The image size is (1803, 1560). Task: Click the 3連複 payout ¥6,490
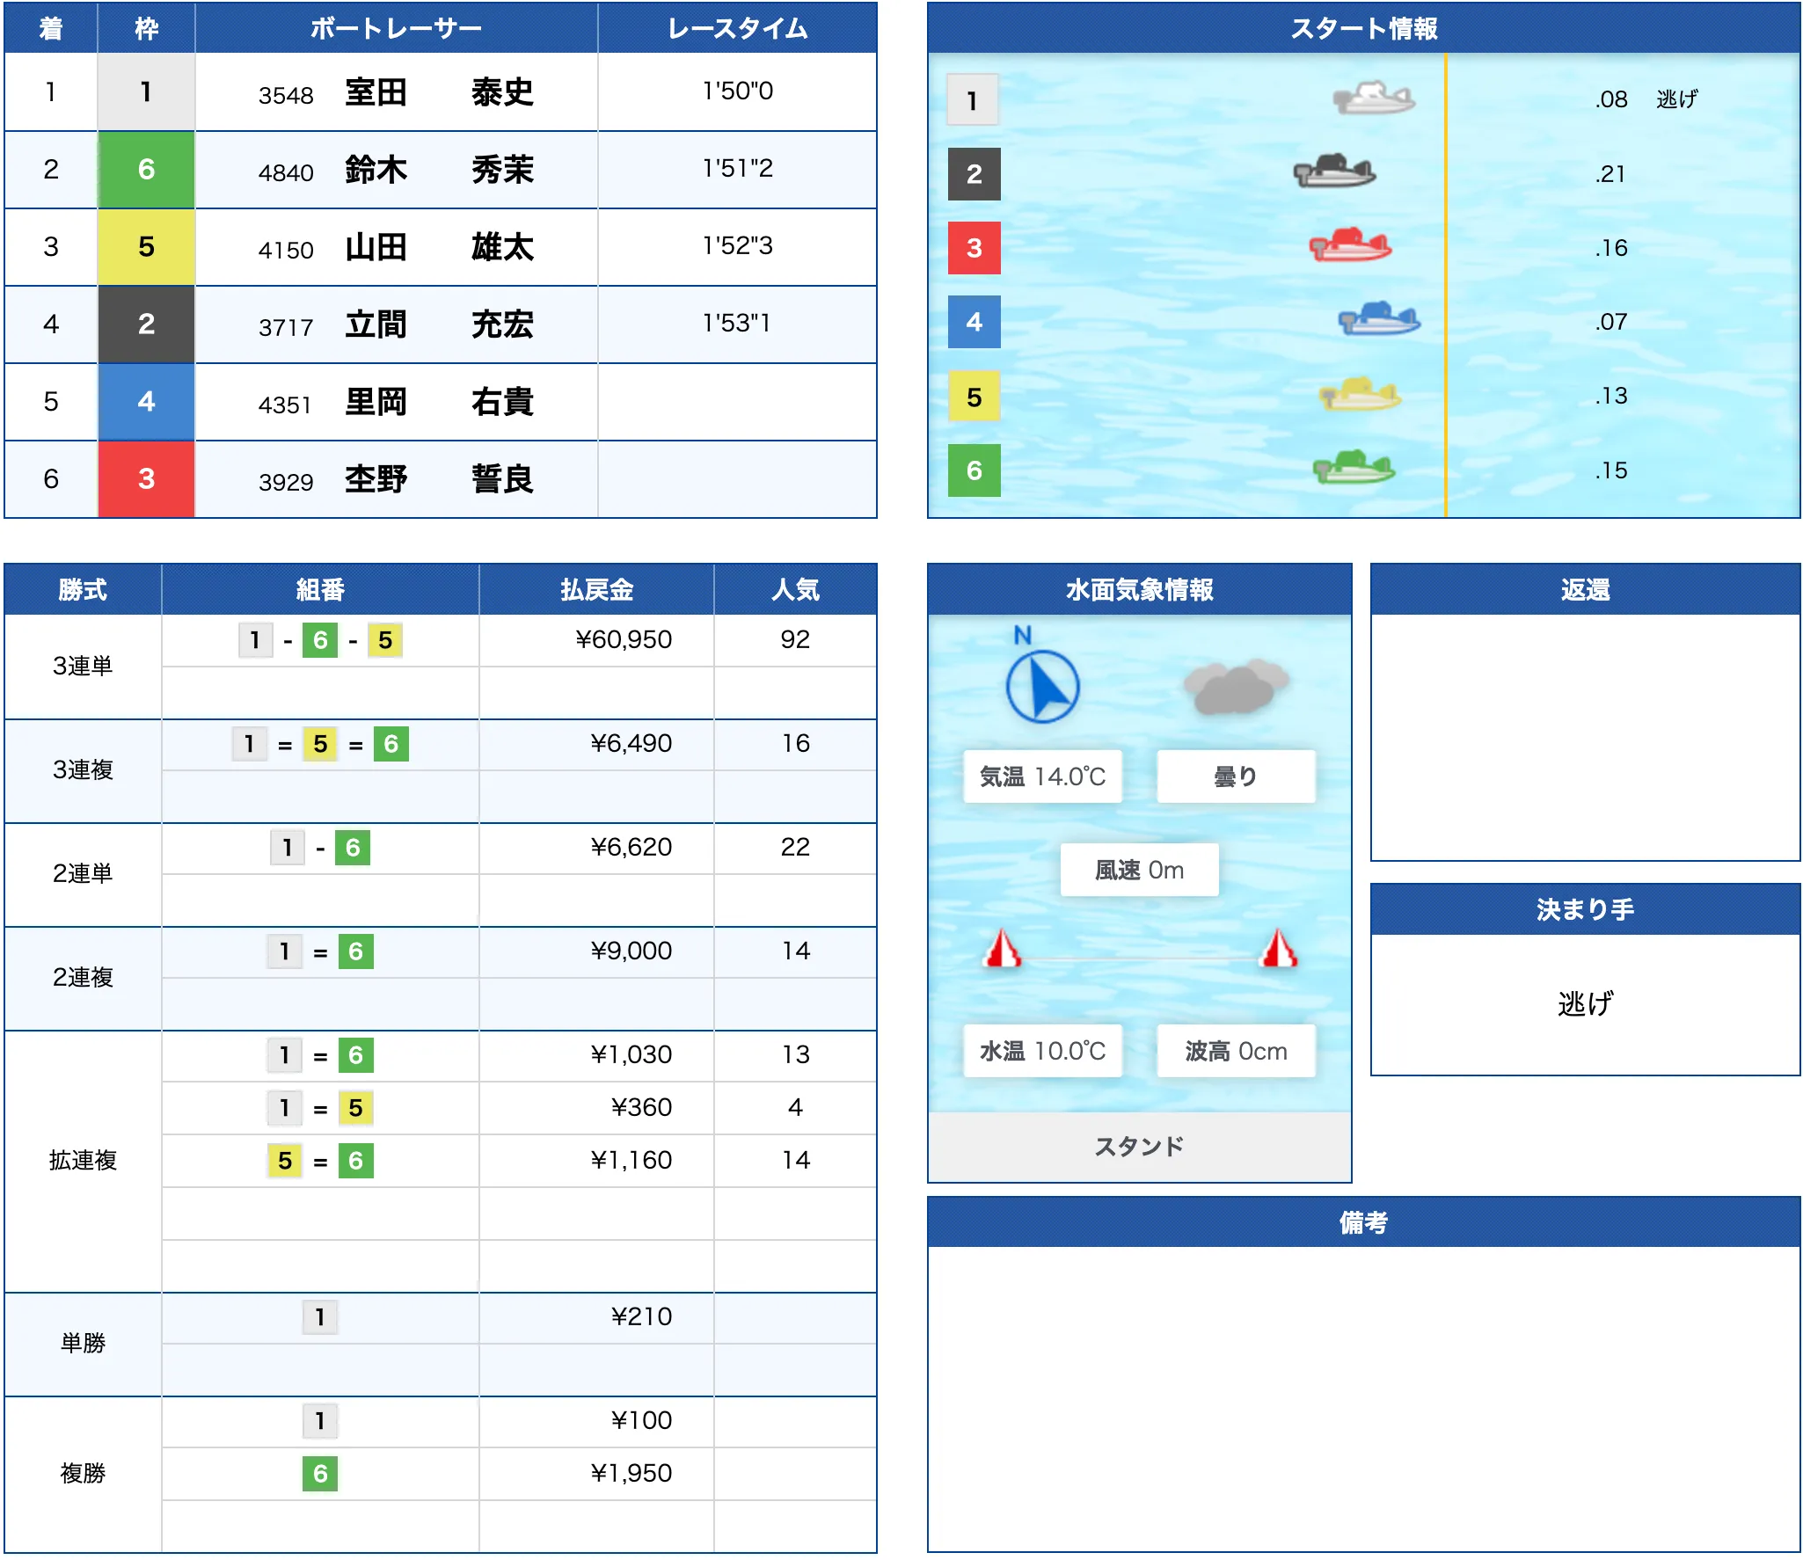coord(631,743)
